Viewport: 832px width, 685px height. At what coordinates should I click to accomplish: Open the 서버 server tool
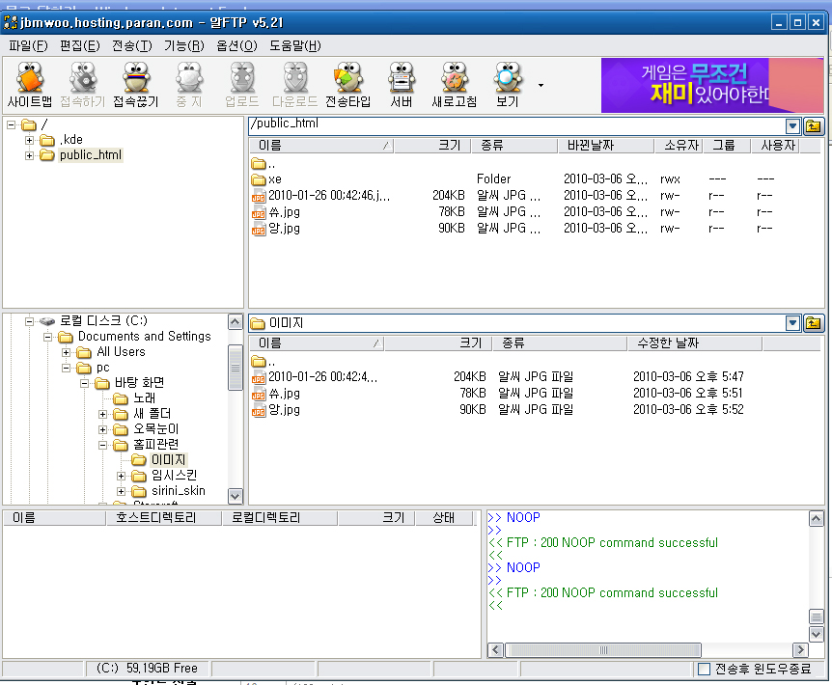401,82
